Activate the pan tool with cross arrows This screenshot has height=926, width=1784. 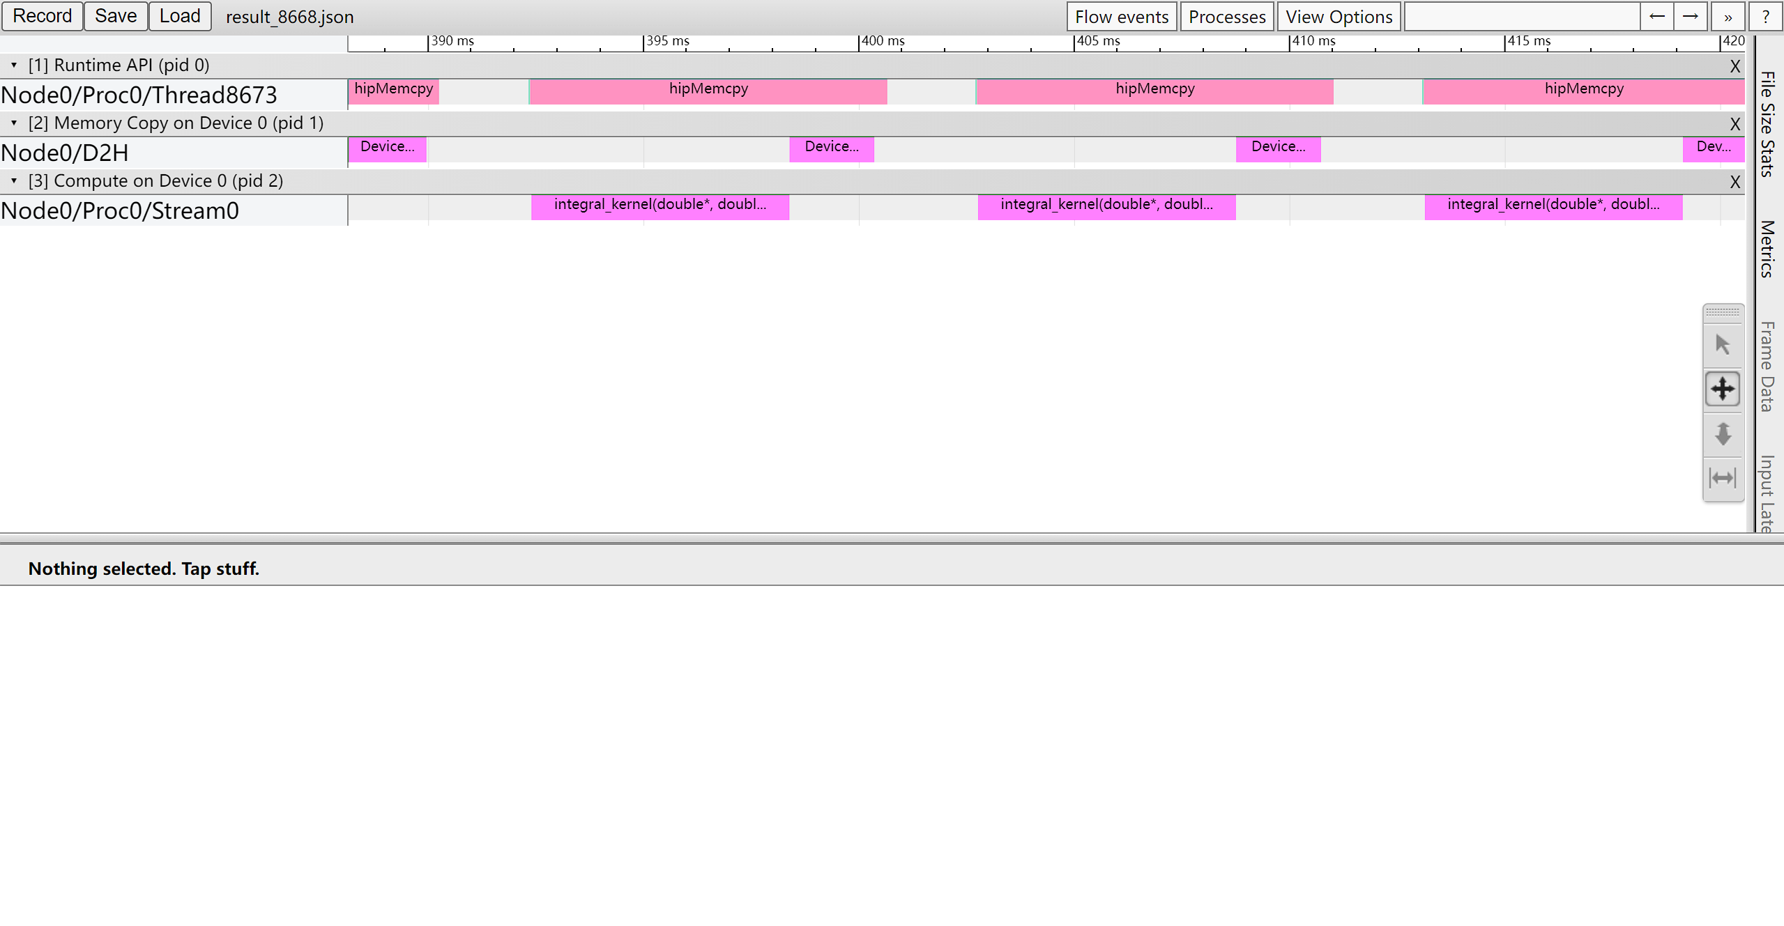1722,389
